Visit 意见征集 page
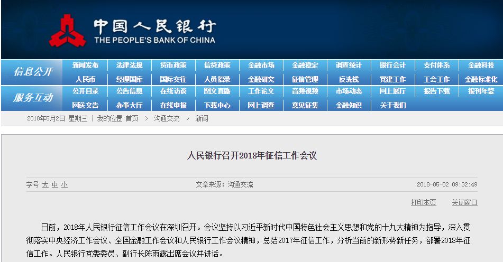 click(x=305, y=105)
